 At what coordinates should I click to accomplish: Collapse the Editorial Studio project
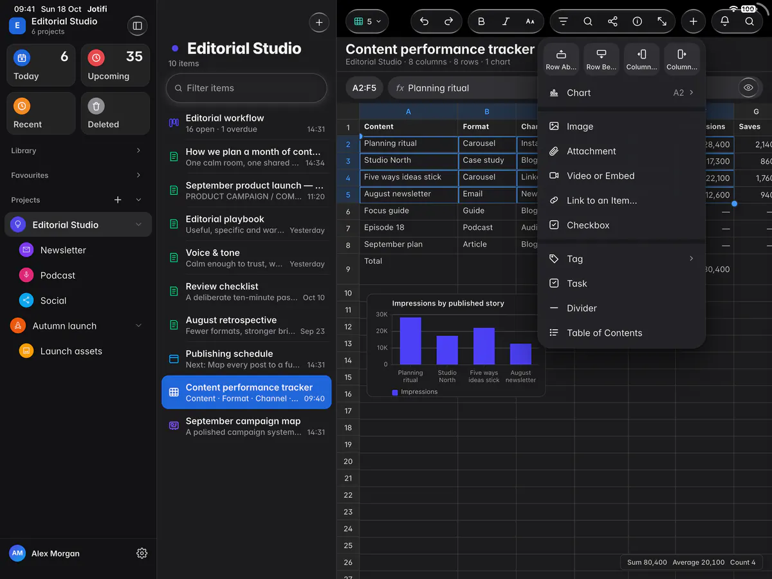coord(138,225)
